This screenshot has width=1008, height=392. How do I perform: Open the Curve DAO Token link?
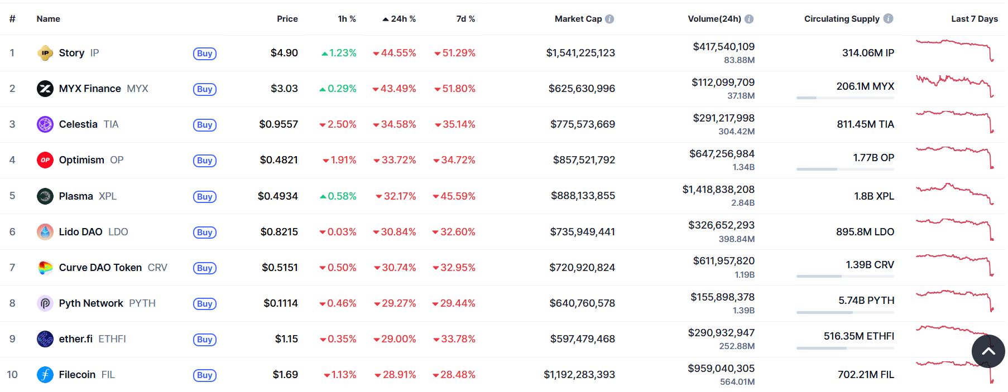point(100,268)
